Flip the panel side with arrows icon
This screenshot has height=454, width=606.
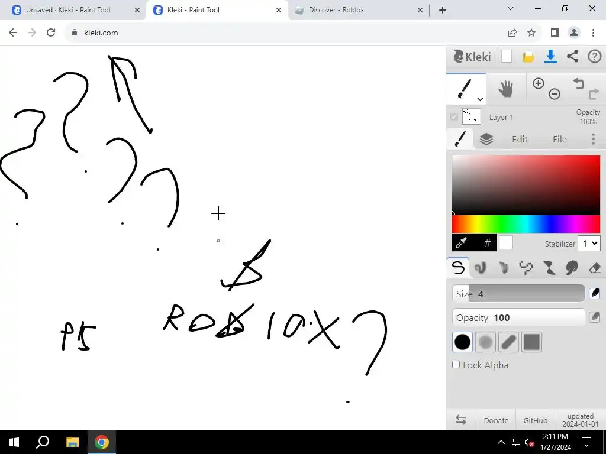(460, 420)
